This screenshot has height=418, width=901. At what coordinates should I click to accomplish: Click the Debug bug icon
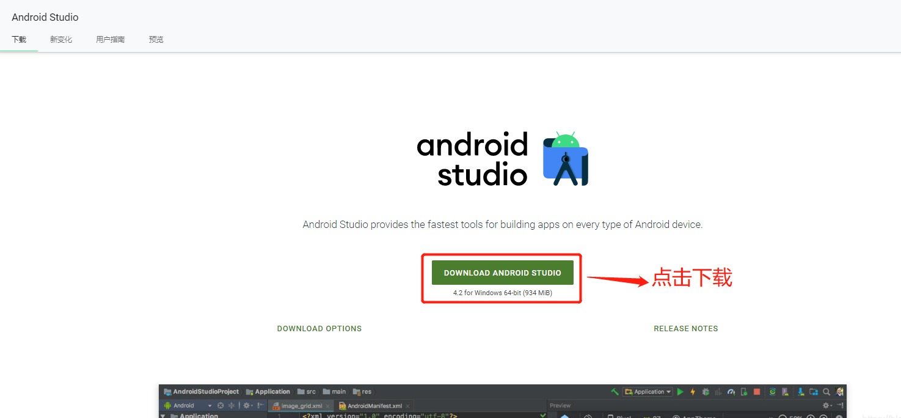point(706,392)
